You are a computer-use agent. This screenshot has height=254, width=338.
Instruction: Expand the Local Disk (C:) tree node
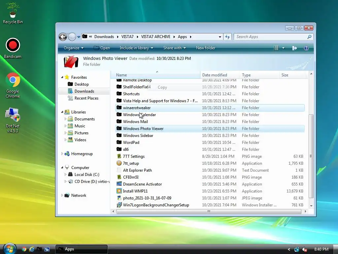(65, 174)
